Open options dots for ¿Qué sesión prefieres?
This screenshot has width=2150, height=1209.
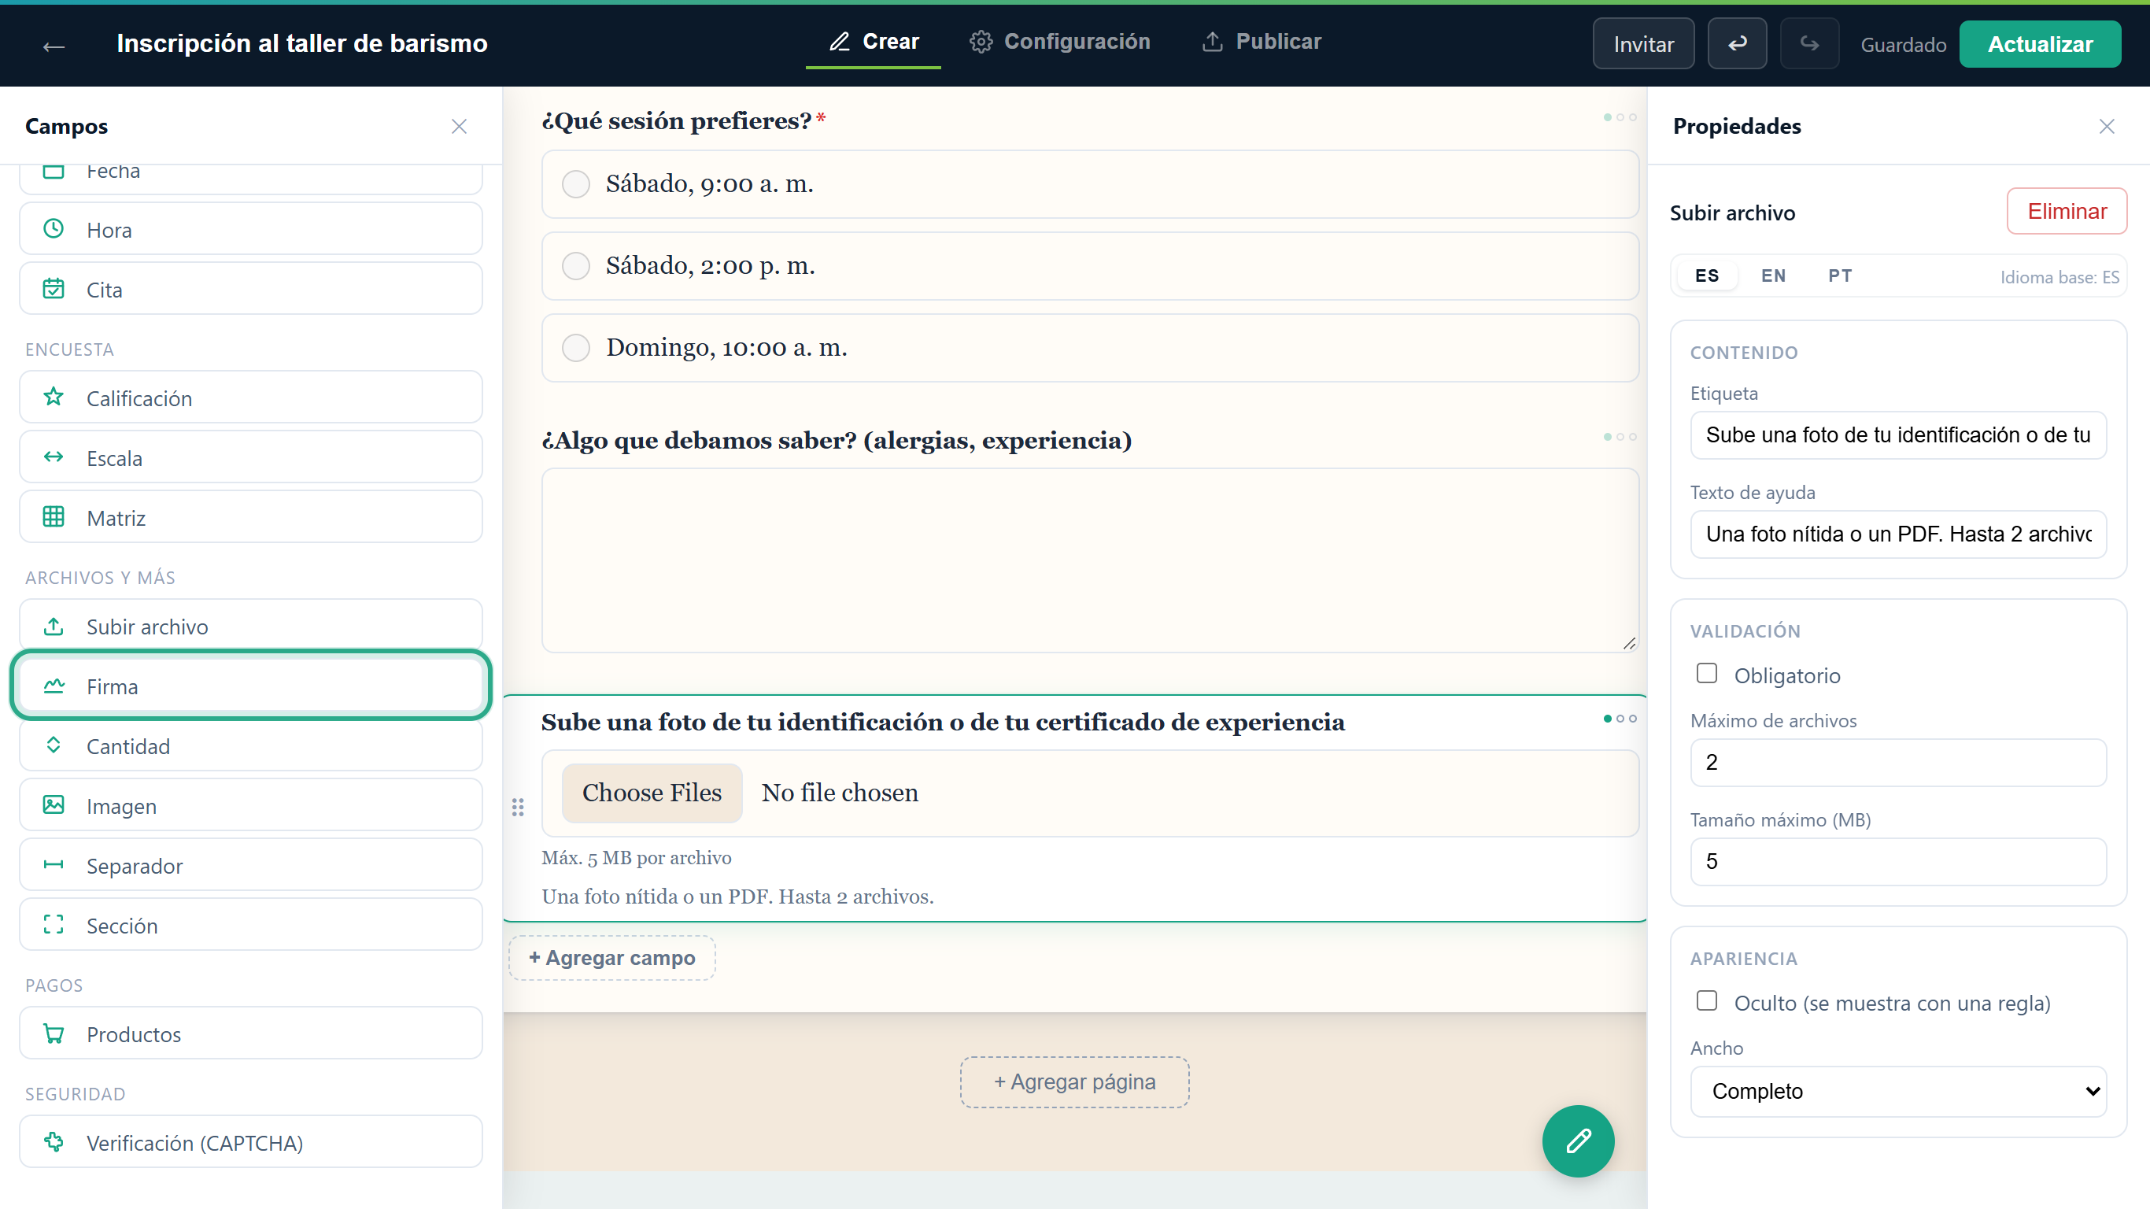click(x=1619, y=117)
